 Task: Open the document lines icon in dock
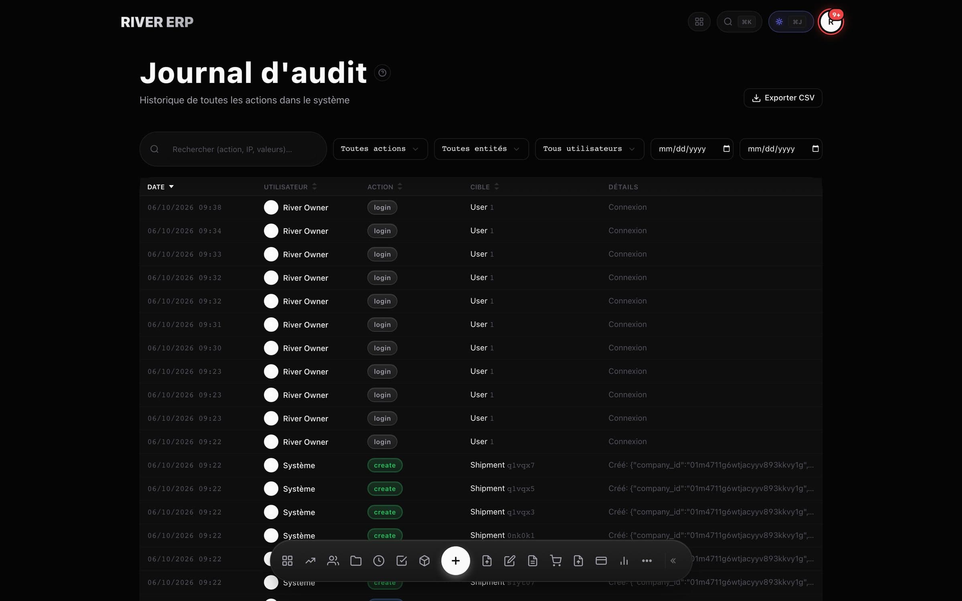coord(532,561)
